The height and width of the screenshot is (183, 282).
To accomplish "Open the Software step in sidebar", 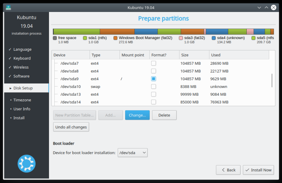I will click(21, 76).
